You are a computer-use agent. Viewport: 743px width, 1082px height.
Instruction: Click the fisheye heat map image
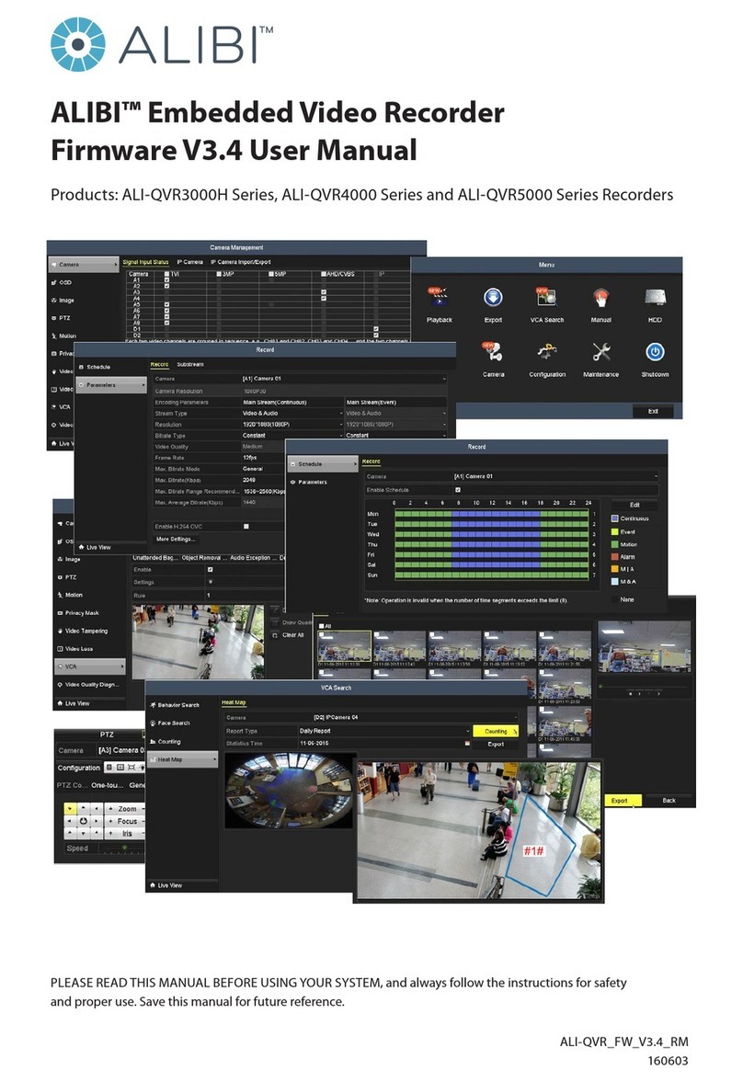[290, 790]
